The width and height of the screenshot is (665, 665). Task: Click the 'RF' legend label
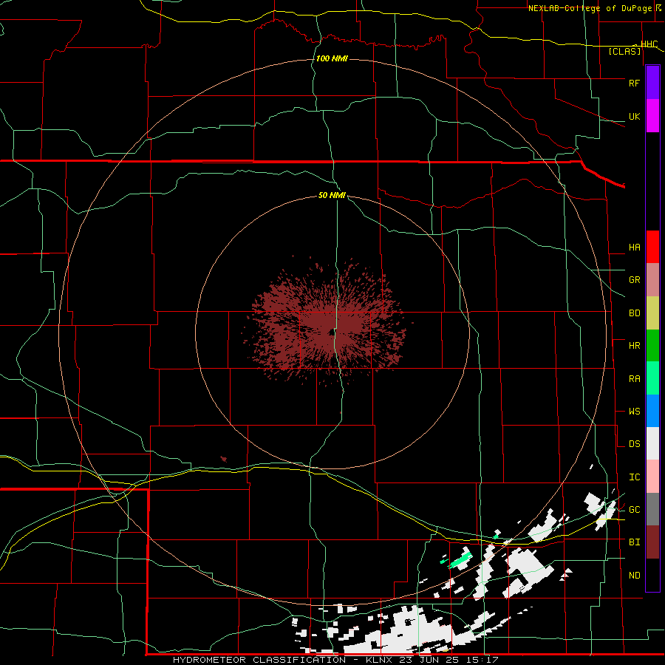coord(634,83)
